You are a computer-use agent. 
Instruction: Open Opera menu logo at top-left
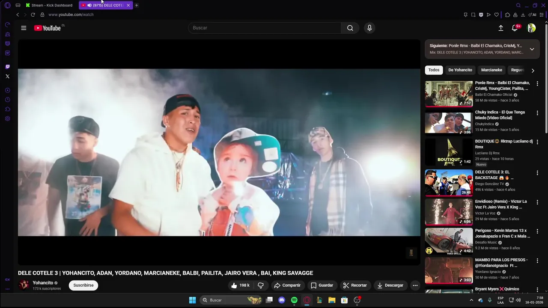pyautogui.click(x=7, y=5)
